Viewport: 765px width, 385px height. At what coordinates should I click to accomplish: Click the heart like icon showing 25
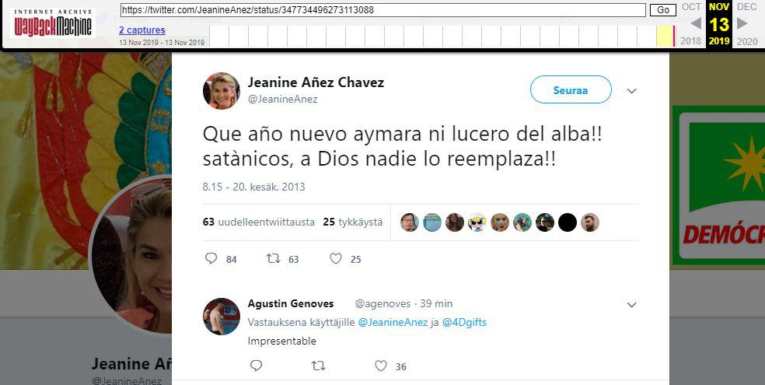tap(336, 258)
